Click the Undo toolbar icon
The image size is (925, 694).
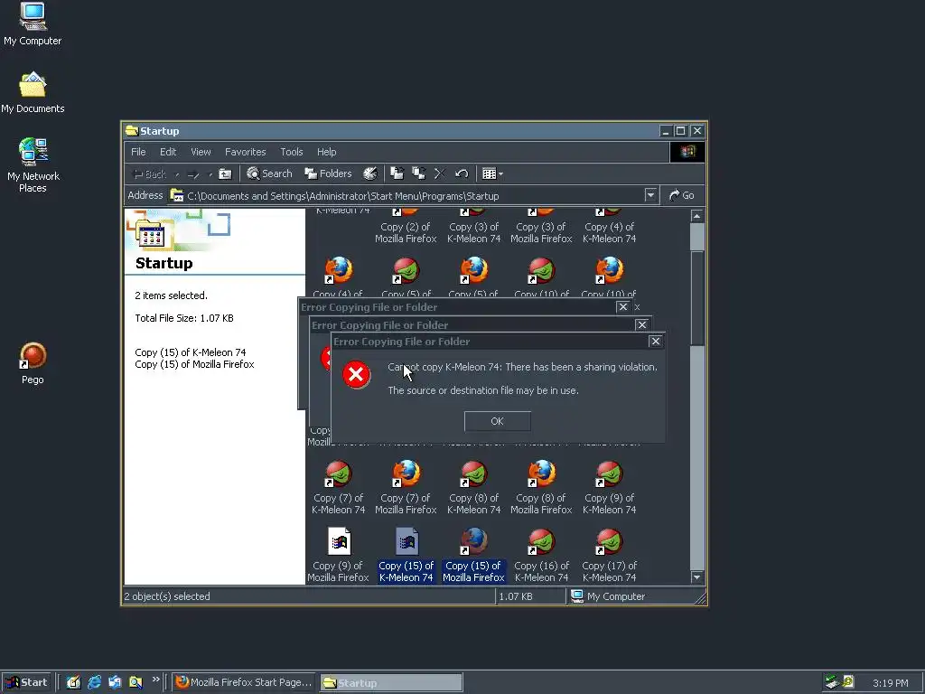(462, 173)
